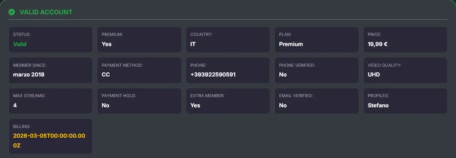This screenshot has width=456, height=158.
Task: Click the PREMIUM label
Action: tap(112, 35)
